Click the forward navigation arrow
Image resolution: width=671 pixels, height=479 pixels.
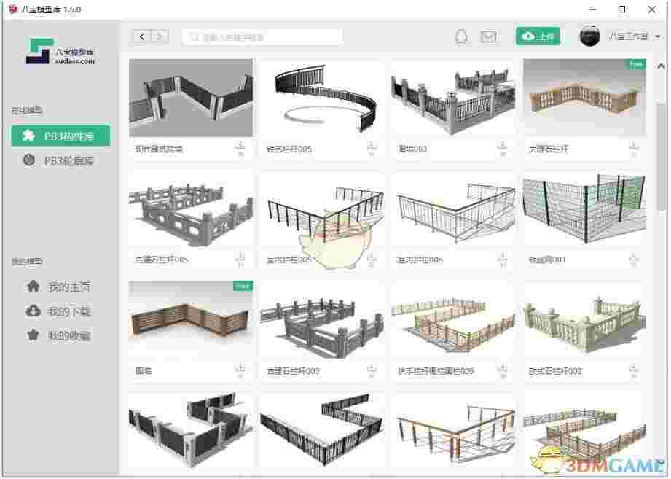pyautogui.click(x=159, y=36)
